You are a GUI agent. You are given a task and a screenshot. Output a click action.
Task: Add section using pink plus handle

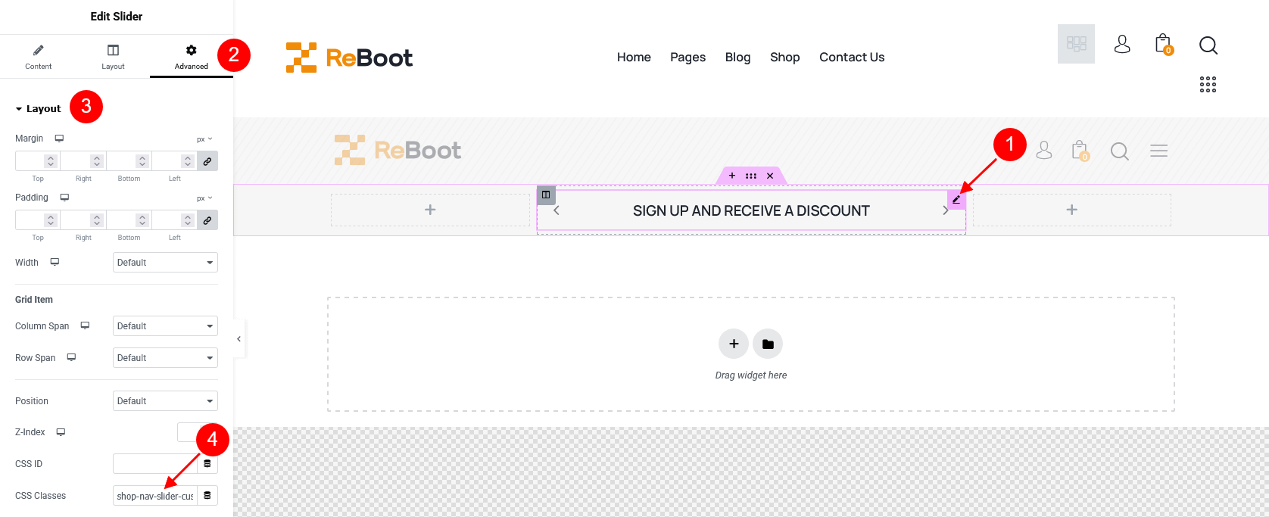point(732,176)
